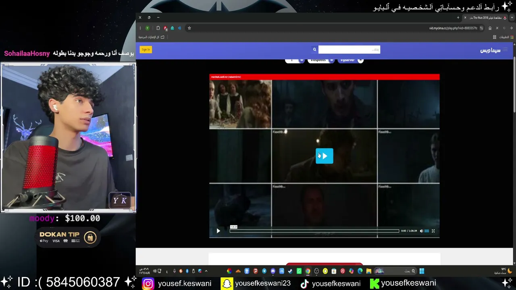This screenshot has height=290, width=516.
Task: Click the magnifier search button beside the search box
Action: 314,50
